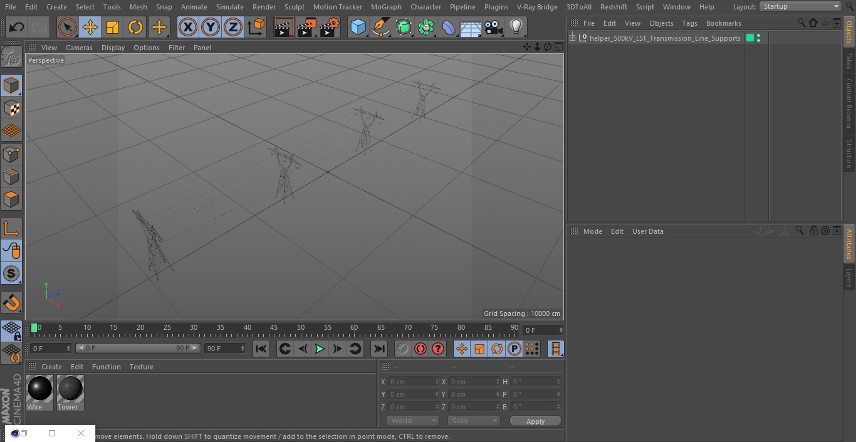Render the active view

(x=284, y=28)
